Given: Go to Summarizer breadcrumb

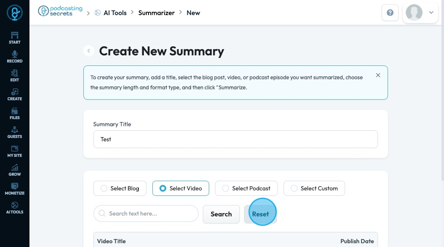Looking at the screenshot, I should 156,13.
